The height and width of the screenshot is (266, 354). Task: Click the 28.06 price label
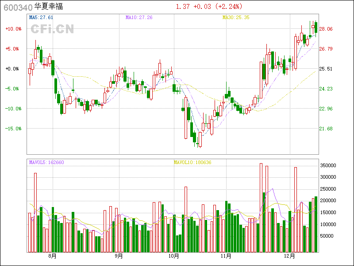tap(326, 29)
